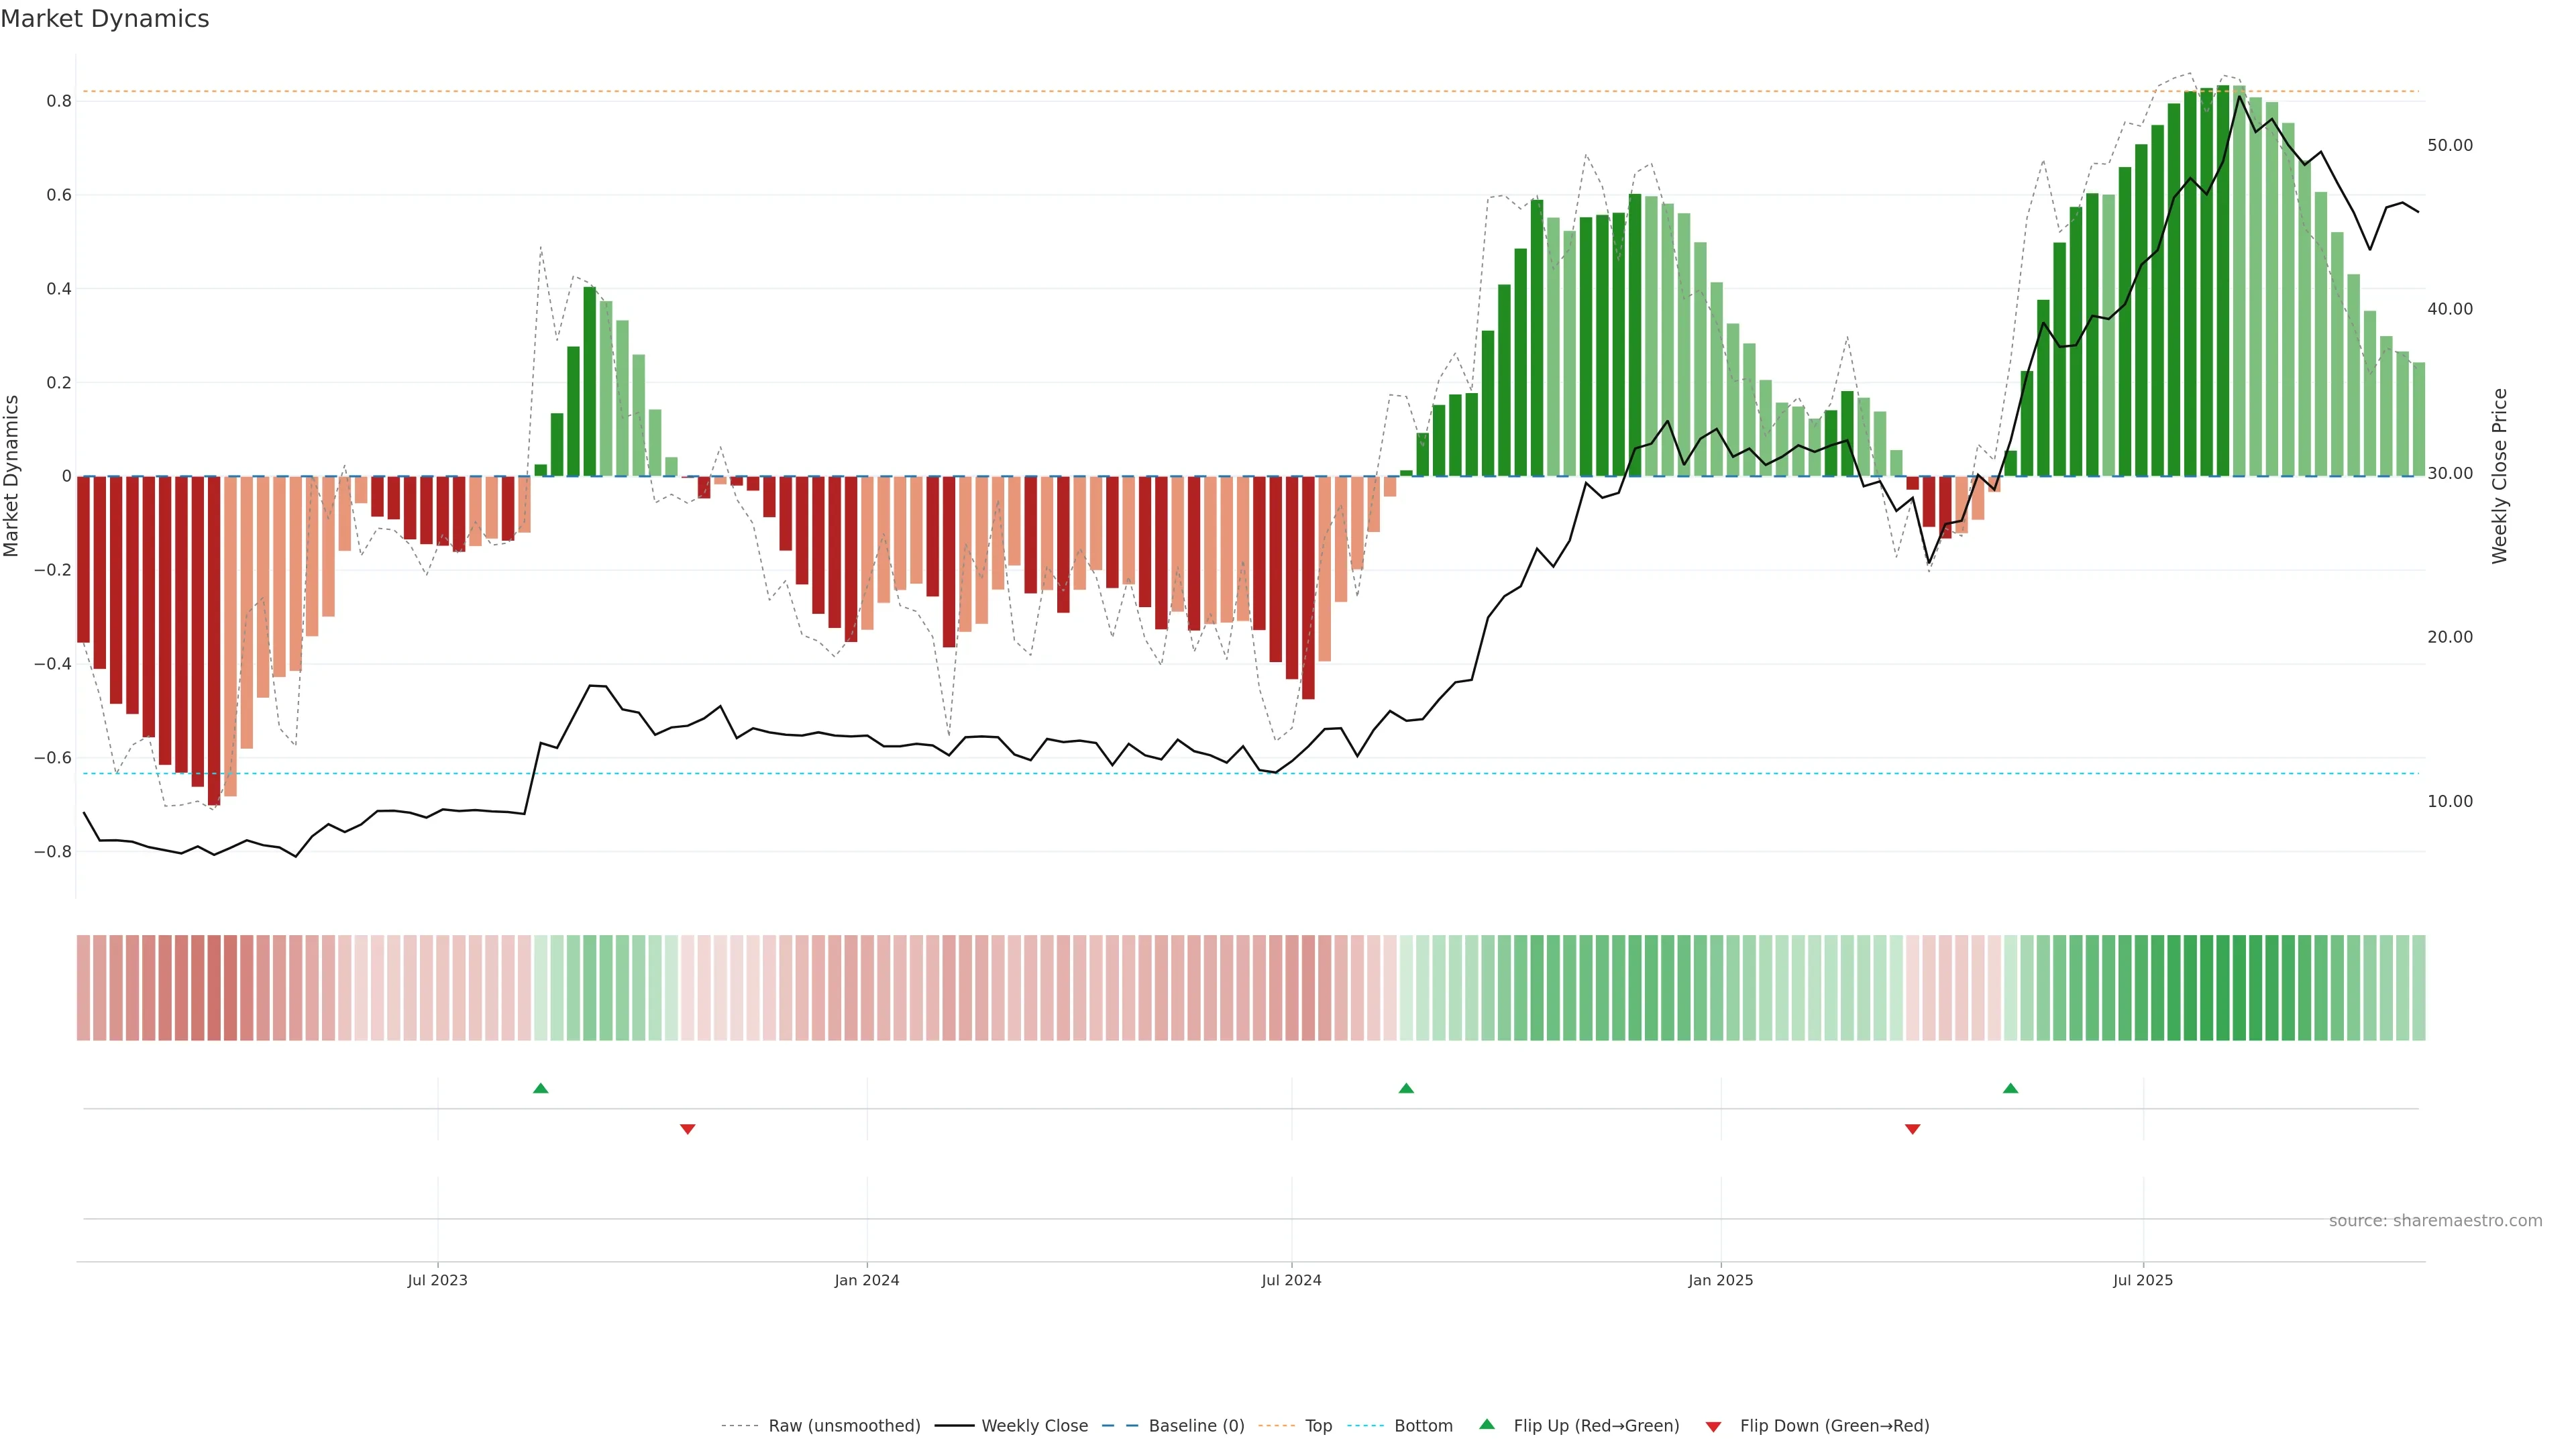The width and height of the screenshot is (2576, 1449).
Task: Select the Jan 2025 x-axis label
Action: pyautogui.click(x=1720, y=1280)
